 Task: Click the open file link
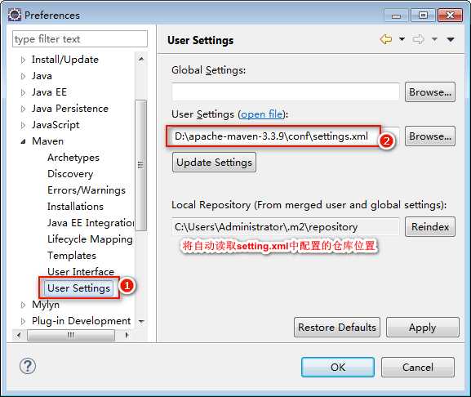[x=262, y=114]
